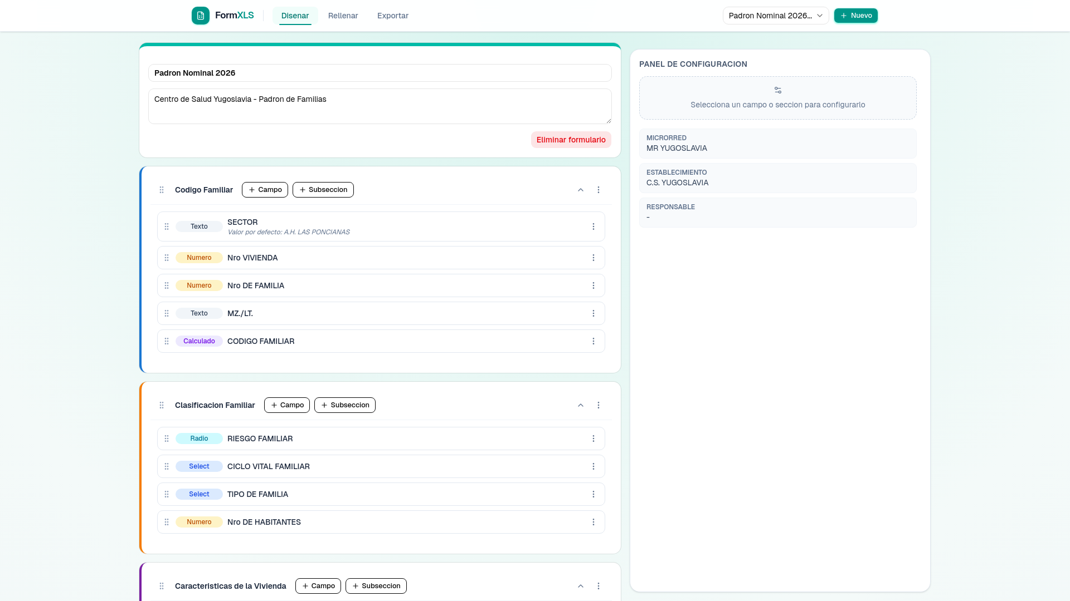Open the Nro DE FAMILIA options menu

594,285
